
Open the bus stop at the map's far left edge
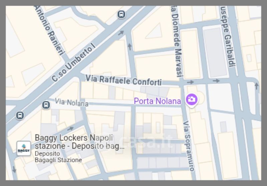(20, 115)
